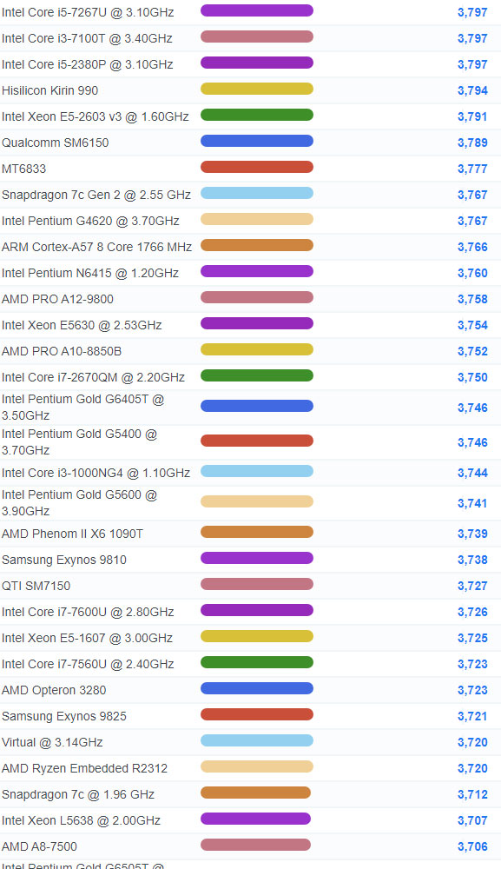The image size is (501, 869).
Task: Click the Virtual @ 3.14GHz entry
Action: 52,742
